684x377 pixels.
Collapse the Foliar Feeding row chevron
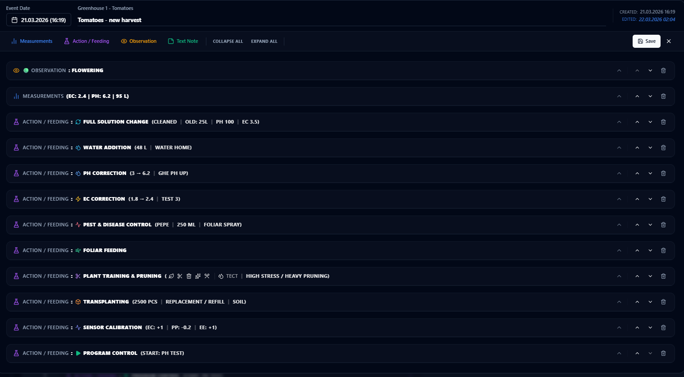click(619, 250)
